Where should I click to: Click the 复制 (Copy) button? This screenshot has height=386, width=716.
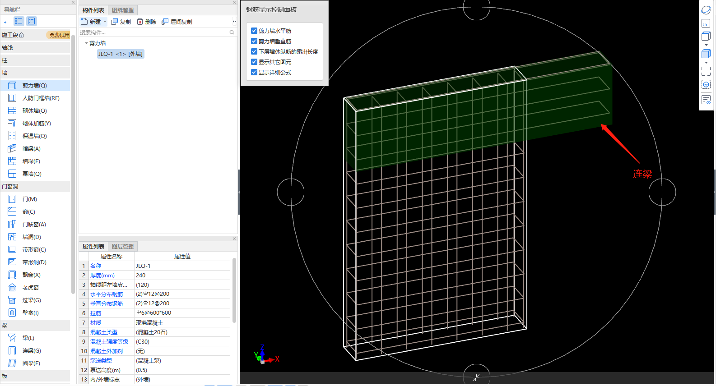point(121,22)
